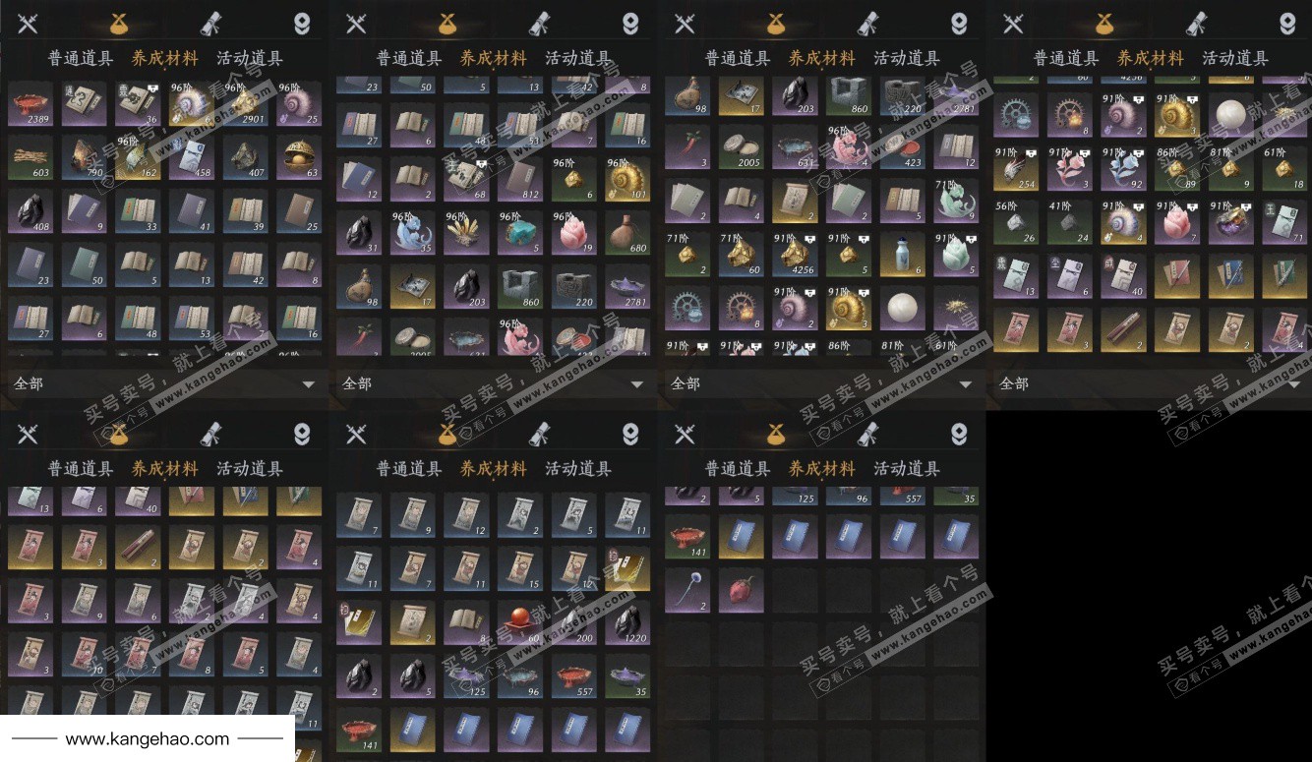Select 养成材料 tab in bottom-middle panel
This screenshot has height=762, width=1312.
494,469
